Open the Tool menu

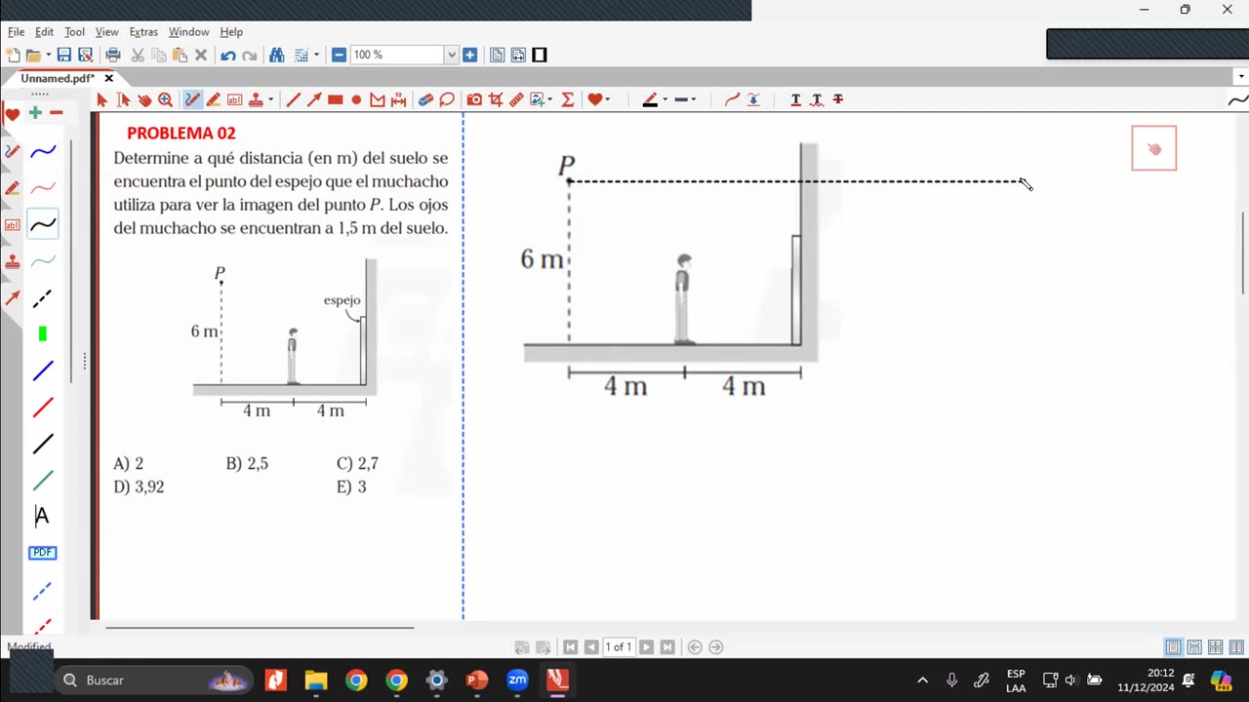point(74,32)
